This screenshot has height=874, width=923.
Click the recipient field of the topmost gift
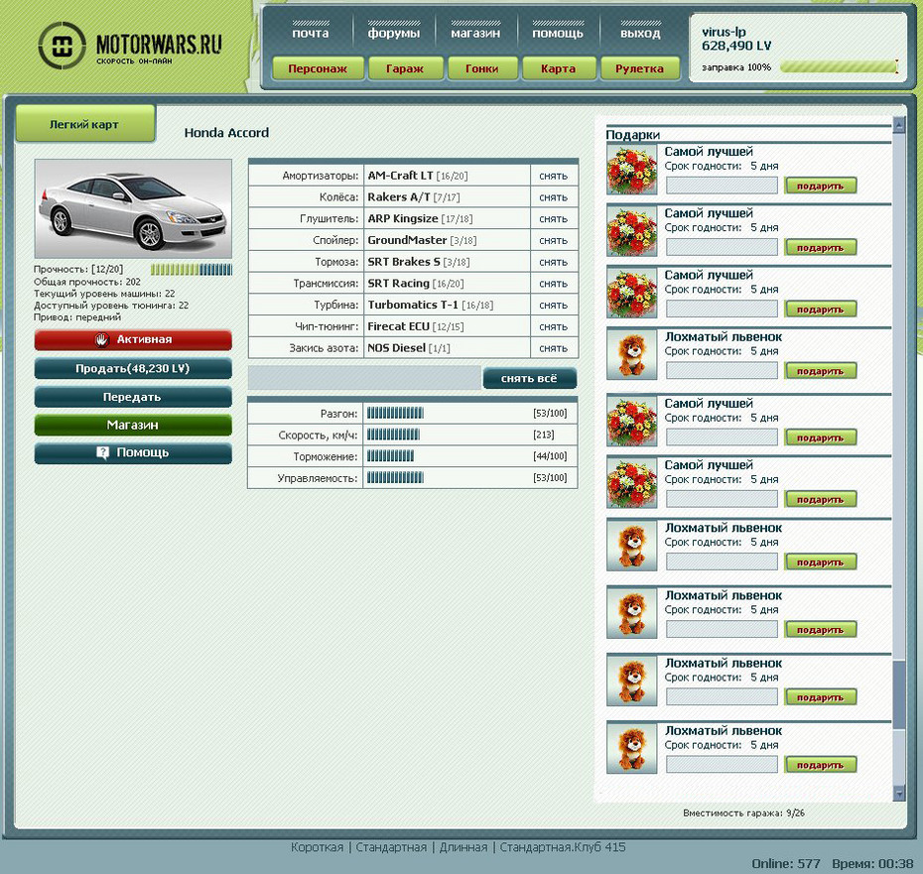[x=722, y=186]
